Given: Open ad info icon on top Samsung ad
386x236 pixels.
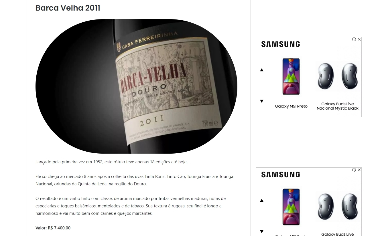Looking at the screenshot, I should 354,39.
